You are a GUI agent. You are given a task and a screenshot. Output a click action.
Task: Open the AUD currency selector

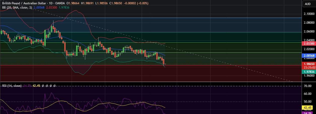[x=307, y=4]
